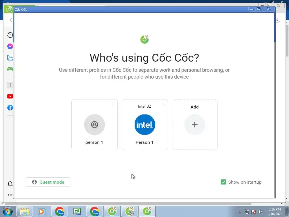The height and width of the screenshot is (217, 289).
Task: Click the network tray icon
Action: click(x=247, y=212)
